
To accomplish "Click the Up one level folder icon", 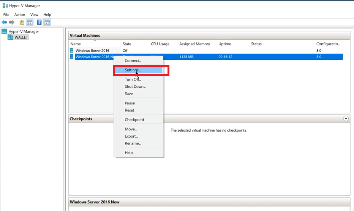I will (22, 22).
